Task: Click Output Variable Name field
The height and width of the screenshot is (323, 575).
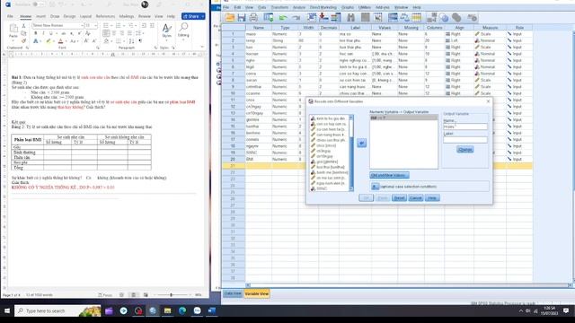Action: (x=465, y=127)
